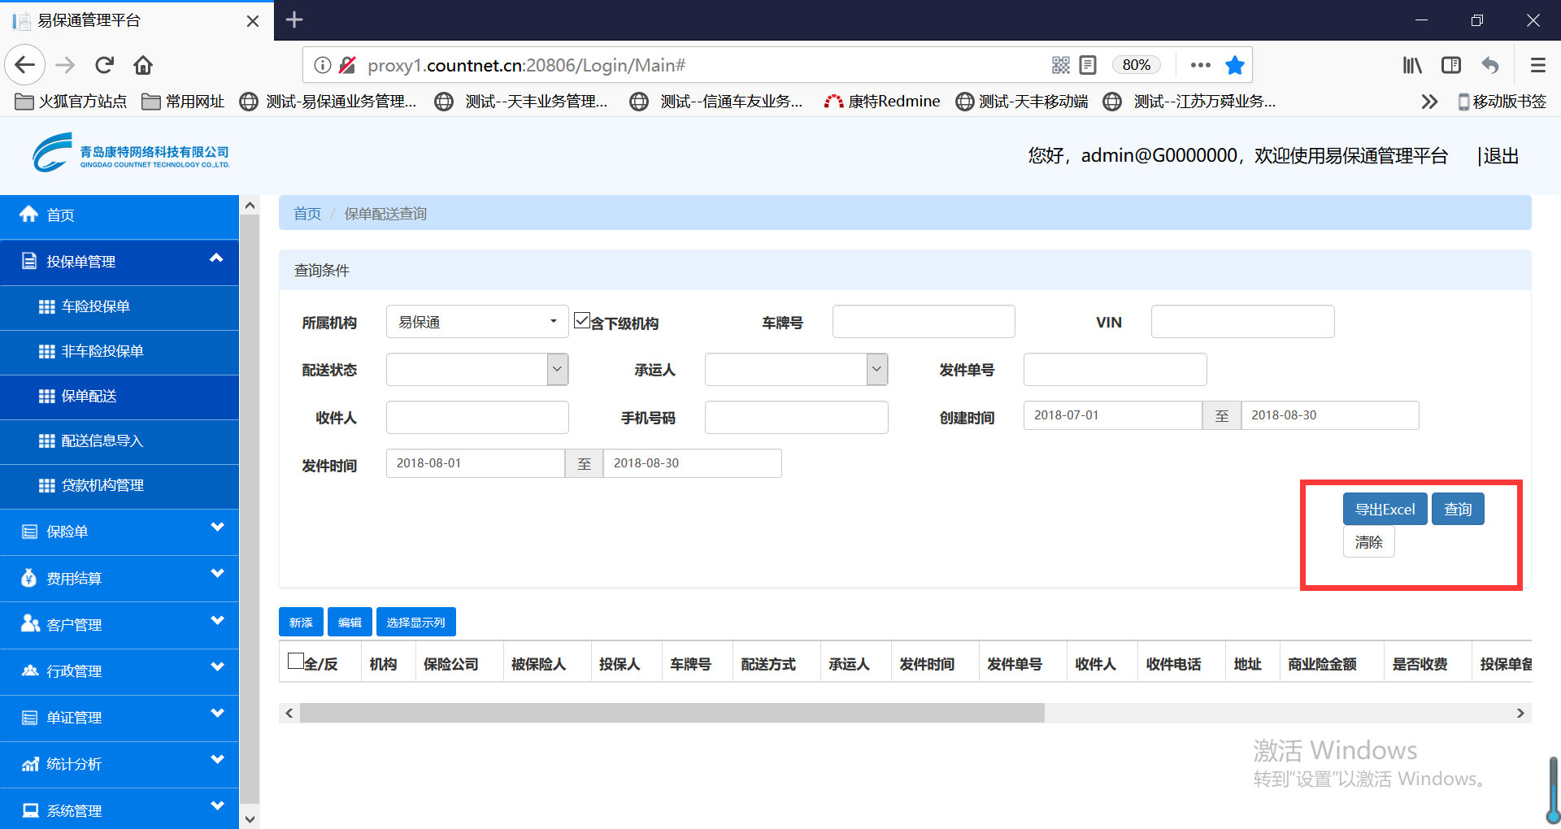Click the table's horizontal scrollbar
Screen dimensions: 1561x829
coord(672,713)
